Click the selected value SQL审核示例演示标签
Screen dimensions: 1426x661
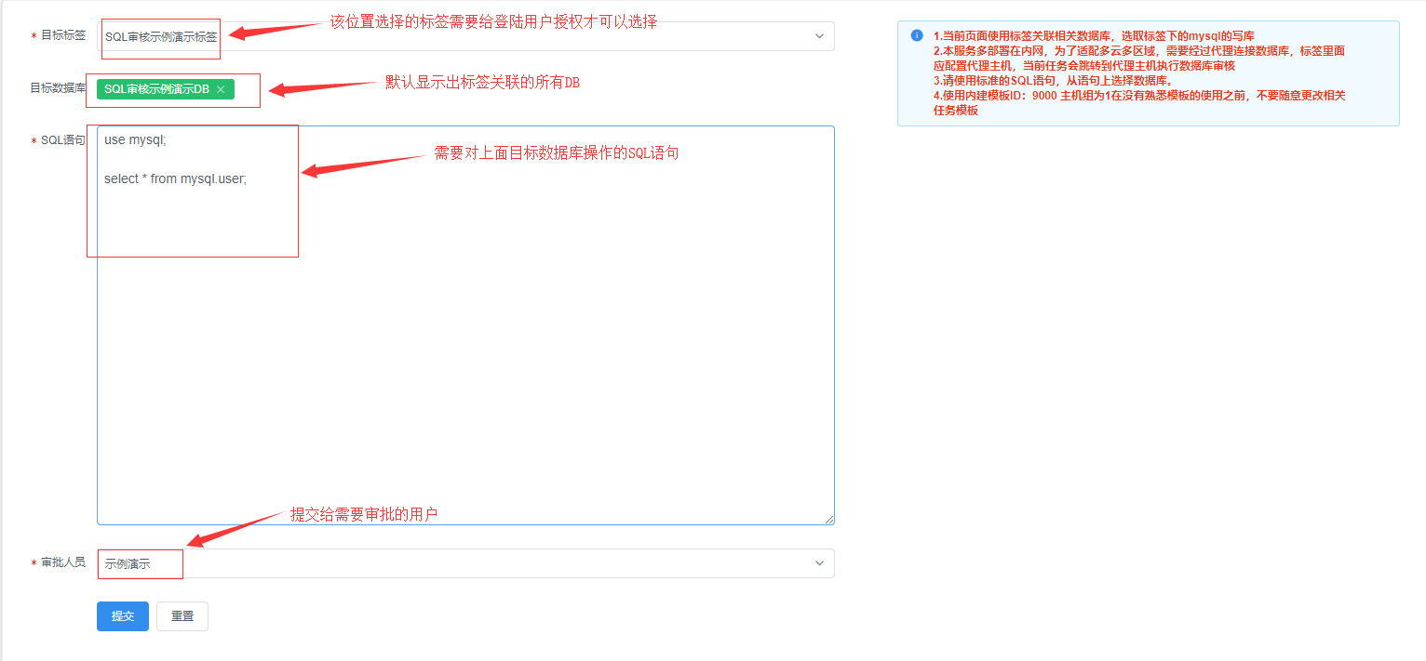[x=161, y=37]
